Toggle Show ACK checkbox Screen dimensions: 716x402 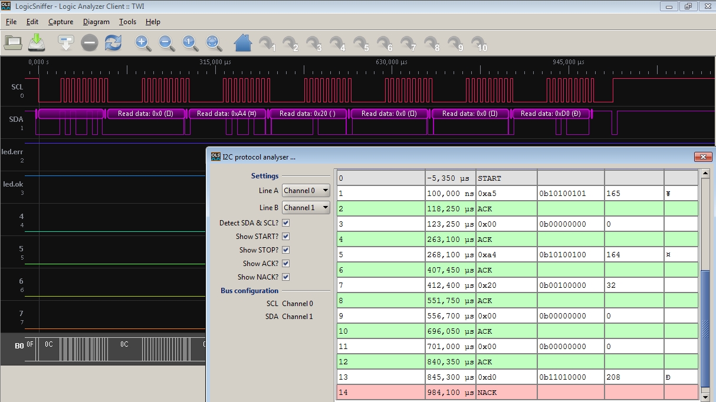pyautogui.click(x=285, y=264)
